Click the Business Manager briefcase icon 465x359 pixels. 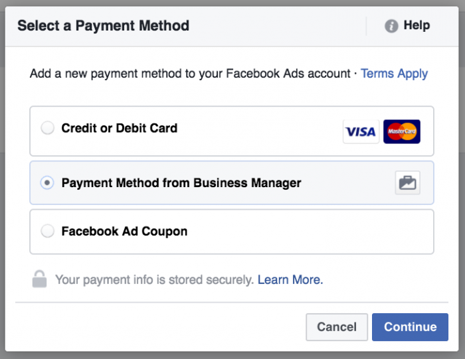coord(407,182)
